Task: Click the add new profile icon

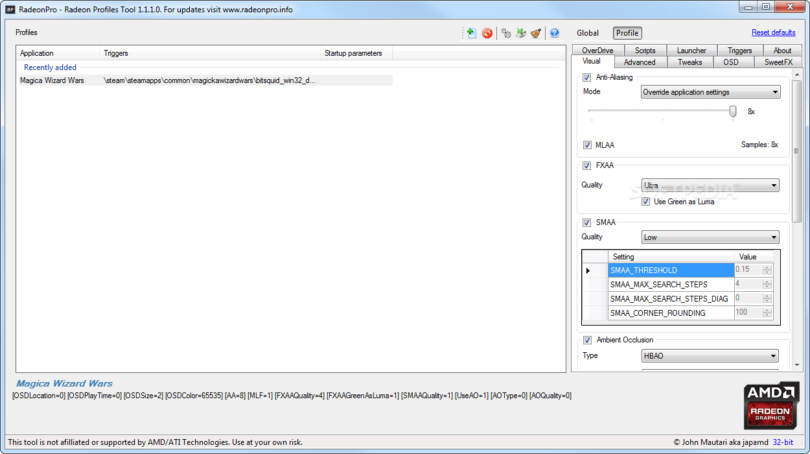Action: 471,33
